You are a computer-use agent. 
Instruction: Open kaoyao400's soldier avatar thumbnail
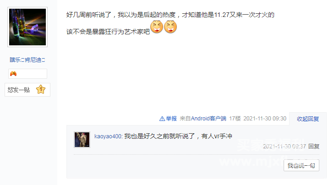point(82,140)
